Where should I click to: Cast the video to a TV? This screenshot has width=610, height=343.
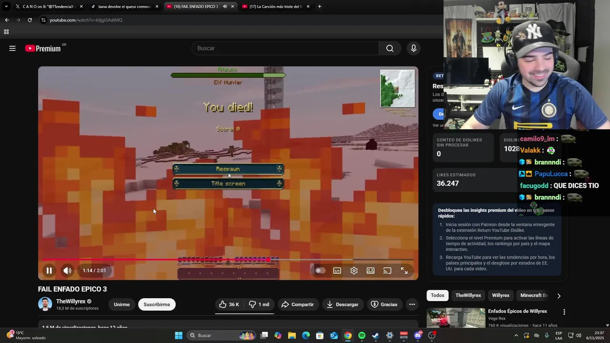pyautogui.click(x=387, y=271)
